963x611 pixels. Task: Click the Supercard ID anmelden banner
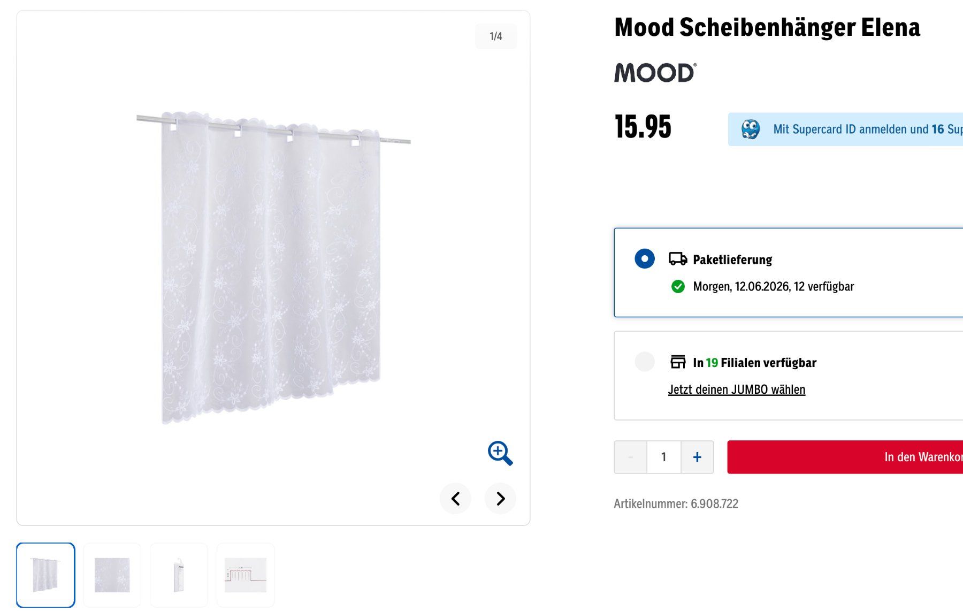coord(845,129)
